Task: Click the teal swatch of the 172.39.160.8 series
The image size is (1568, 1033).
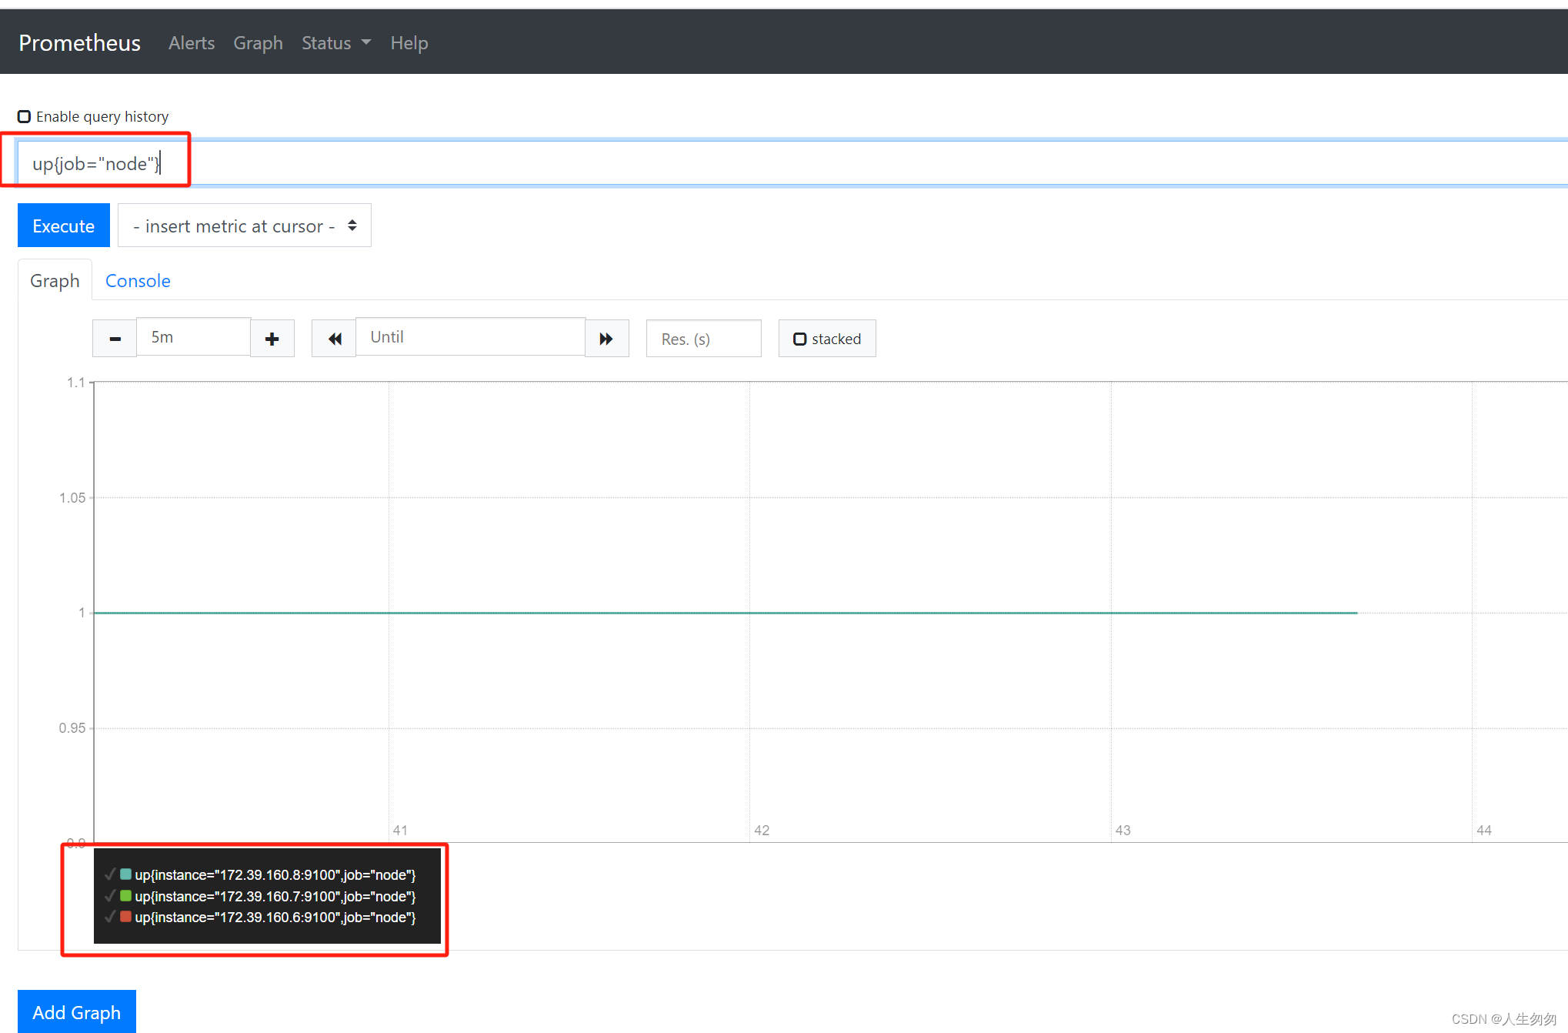Action: 125,874
